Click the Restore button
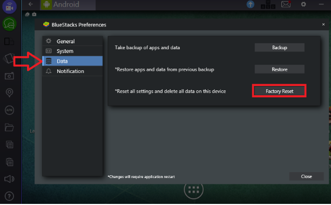Viewport: 331px width, 205px height. (x=280, y=69)
